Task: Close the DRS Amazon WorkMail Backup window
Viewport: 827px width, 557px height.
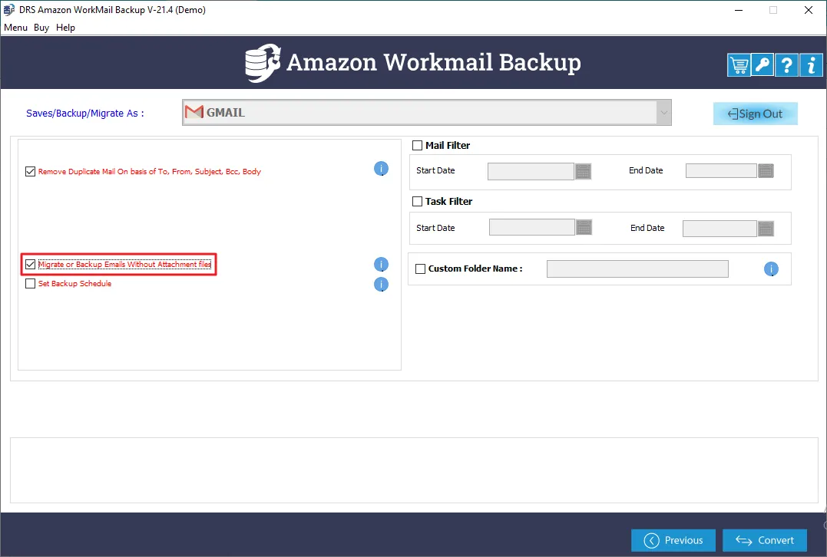Action: coord(808,10)
